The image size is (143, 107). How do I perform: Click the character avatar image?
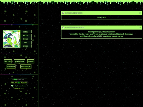pos(12,39)
